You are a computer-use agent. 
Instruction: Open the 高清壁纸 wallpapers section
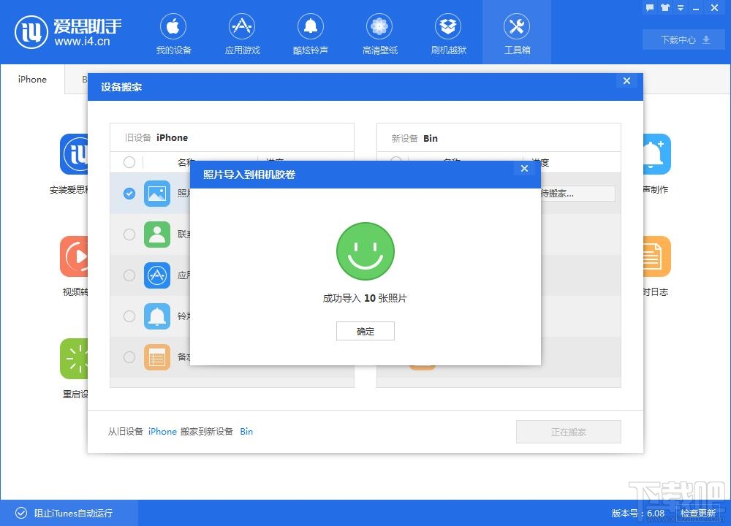pyautogui.click(x=379, y=33)
